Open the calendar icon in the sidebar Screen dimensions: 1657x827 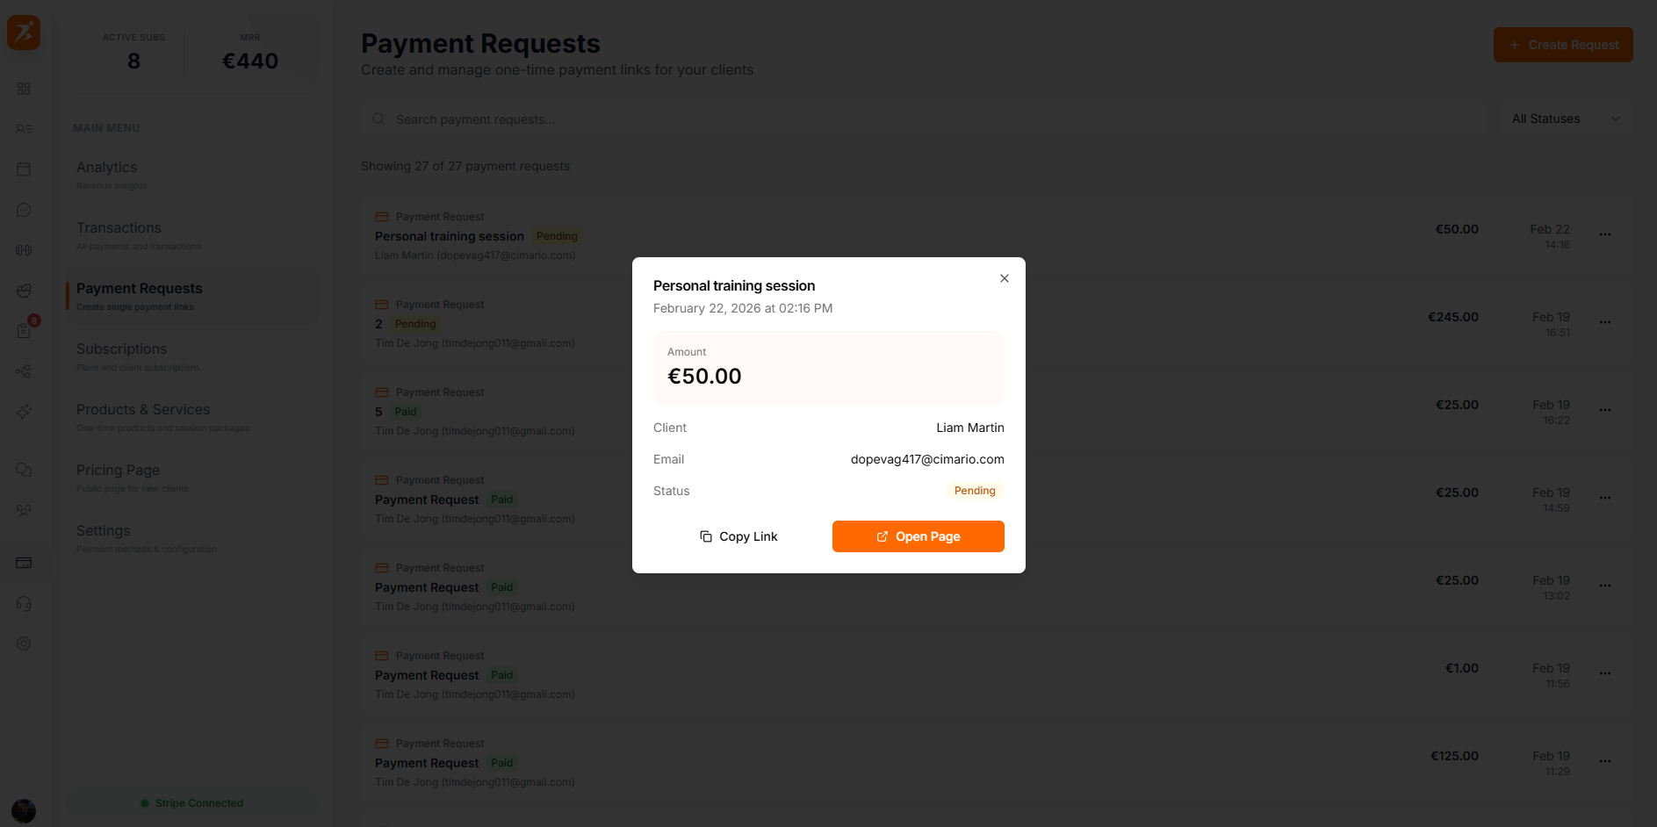[24, 168]
